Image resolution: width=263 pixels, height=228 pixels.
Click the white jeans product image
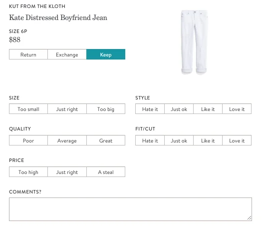point(195,42)
